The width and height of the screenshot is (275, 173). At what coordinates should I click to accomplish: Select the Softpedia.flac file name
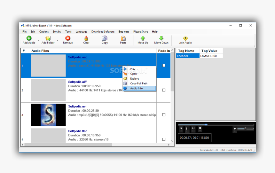(x=77, y=131)
